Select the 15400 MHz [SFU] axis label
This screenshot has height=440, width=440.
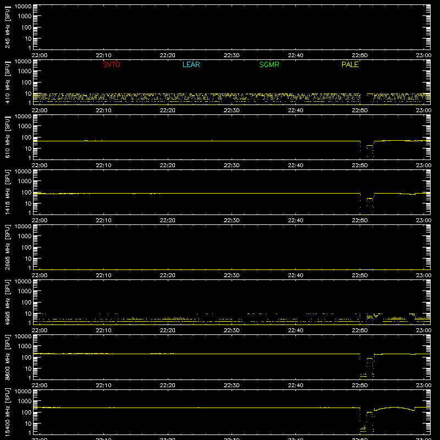point(7,412)
